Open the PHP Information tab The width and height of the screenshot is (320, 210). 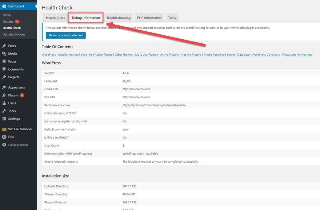click(149, 17)
